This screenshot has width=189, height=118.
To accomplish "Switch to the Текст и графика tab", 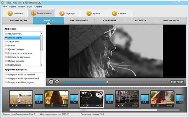I will click(79, 21).
